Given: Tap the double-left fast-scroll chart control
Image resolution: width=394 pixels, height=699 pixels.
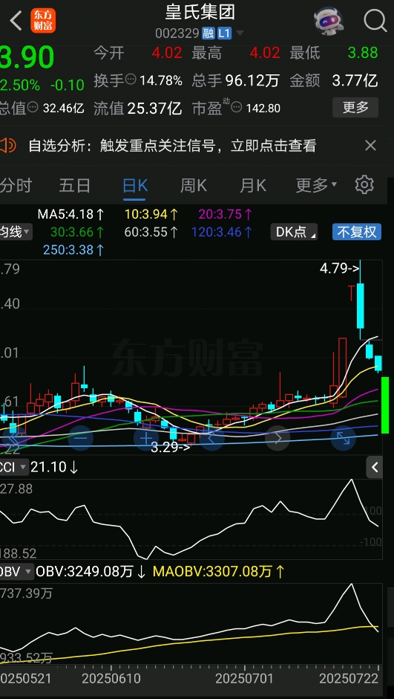Looking at the screenshot, I should (14, 438).
